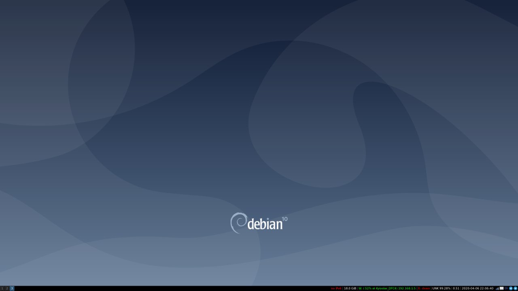Image resolution: width=518 pixels, height=291 pixels.
Task: Open the last Telegram icon in the tray
Action: pos(515,289)
